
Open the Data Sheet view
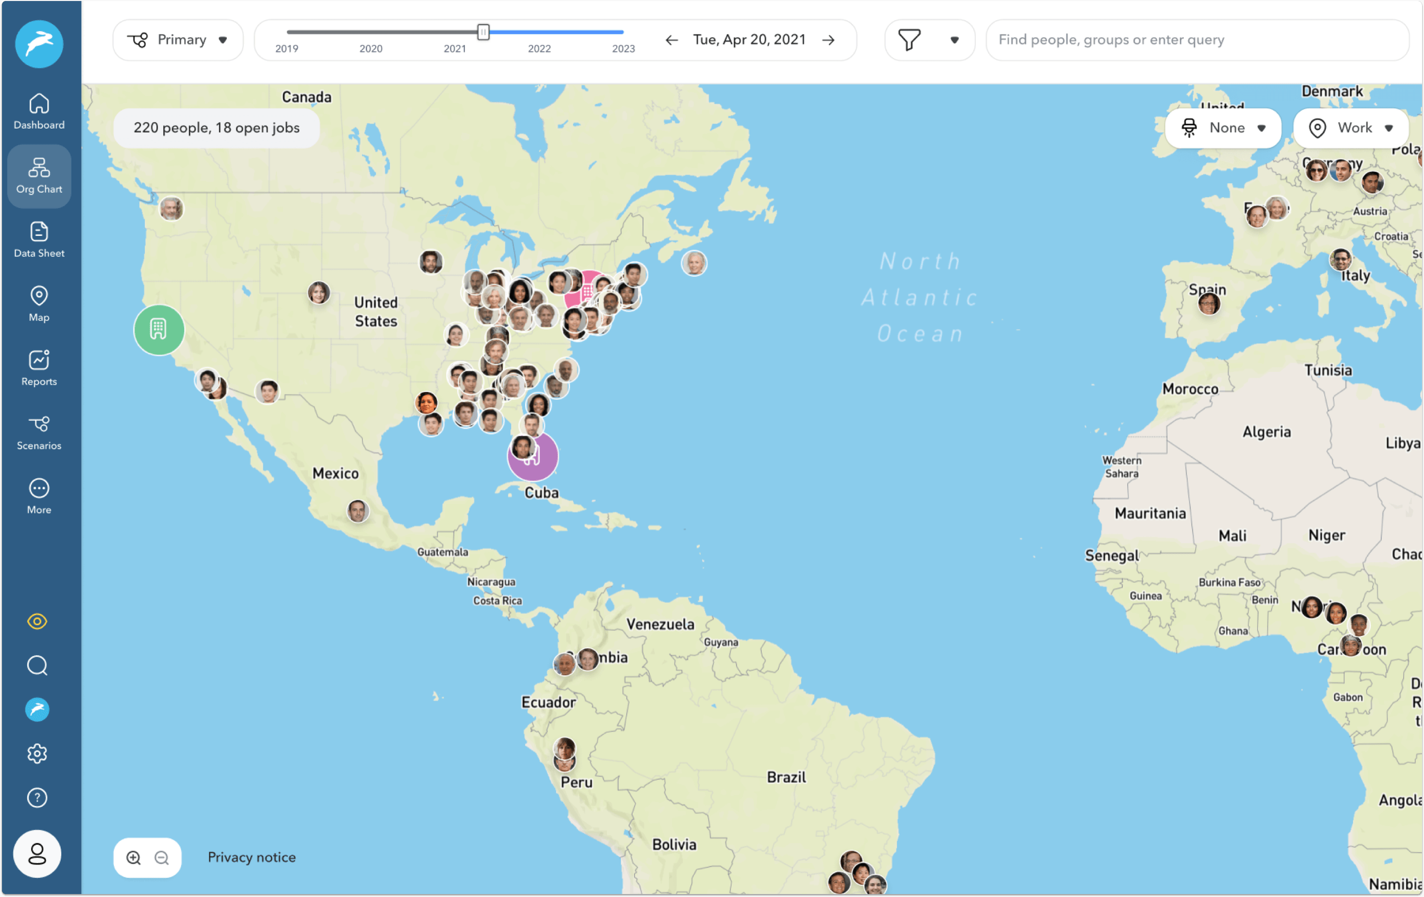pos(38,239)
